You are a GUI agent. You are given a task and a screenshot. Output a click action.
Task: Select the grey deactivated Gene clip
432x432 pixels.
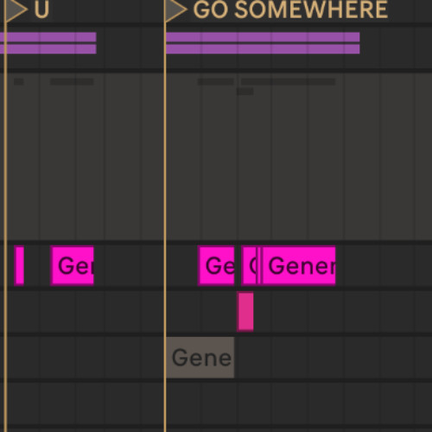coord(200,358)
